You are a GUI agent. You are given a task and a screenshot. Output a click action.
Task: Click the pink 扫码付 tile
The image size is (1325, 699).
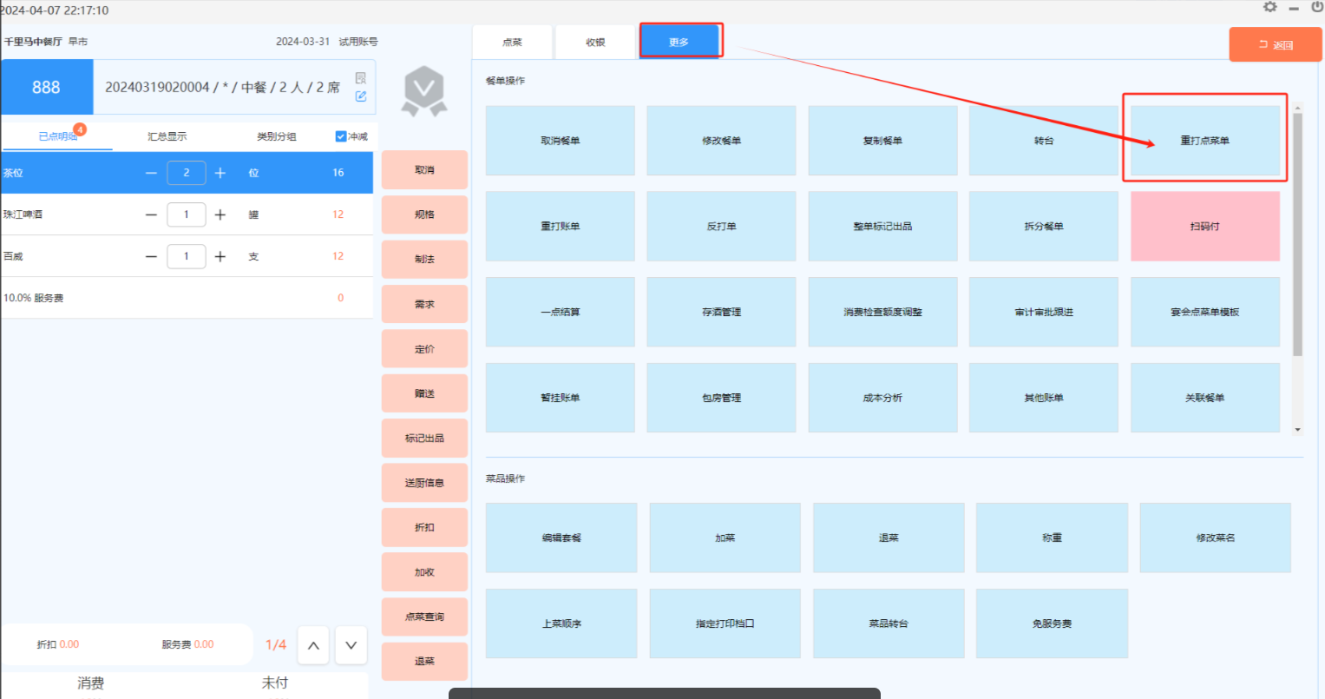(x=1204, y=227)
